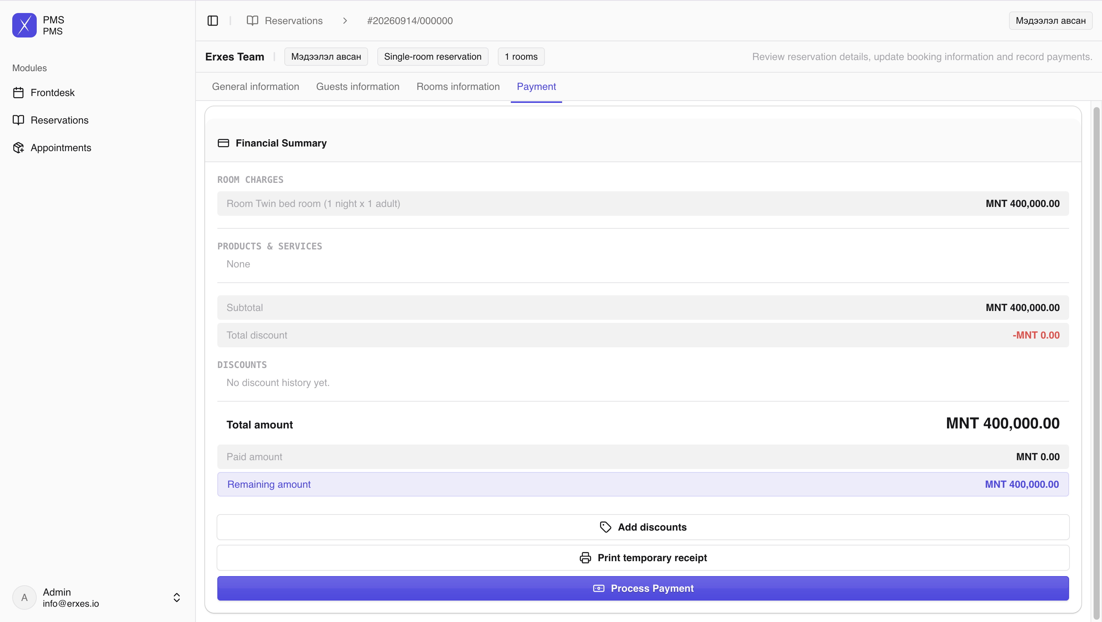The width and height of the screenshot is (1102, 622).
Task: Open the Rooms information tab
Action: coord(458,86)
